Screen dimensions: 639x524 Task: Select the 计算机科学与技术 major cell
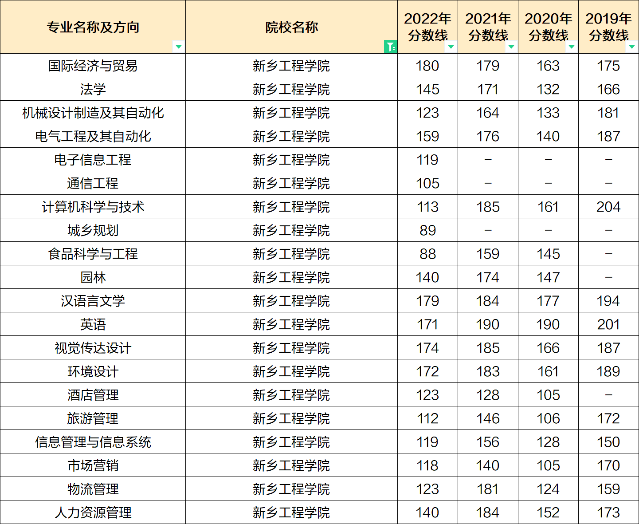click(93, 207)
